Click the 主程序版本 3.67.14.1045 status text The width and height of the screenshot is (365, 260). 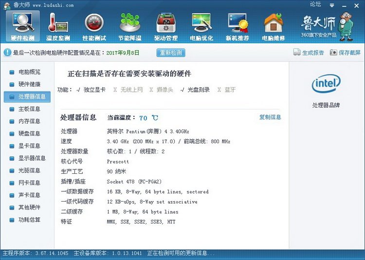click(x=36, y=253)
